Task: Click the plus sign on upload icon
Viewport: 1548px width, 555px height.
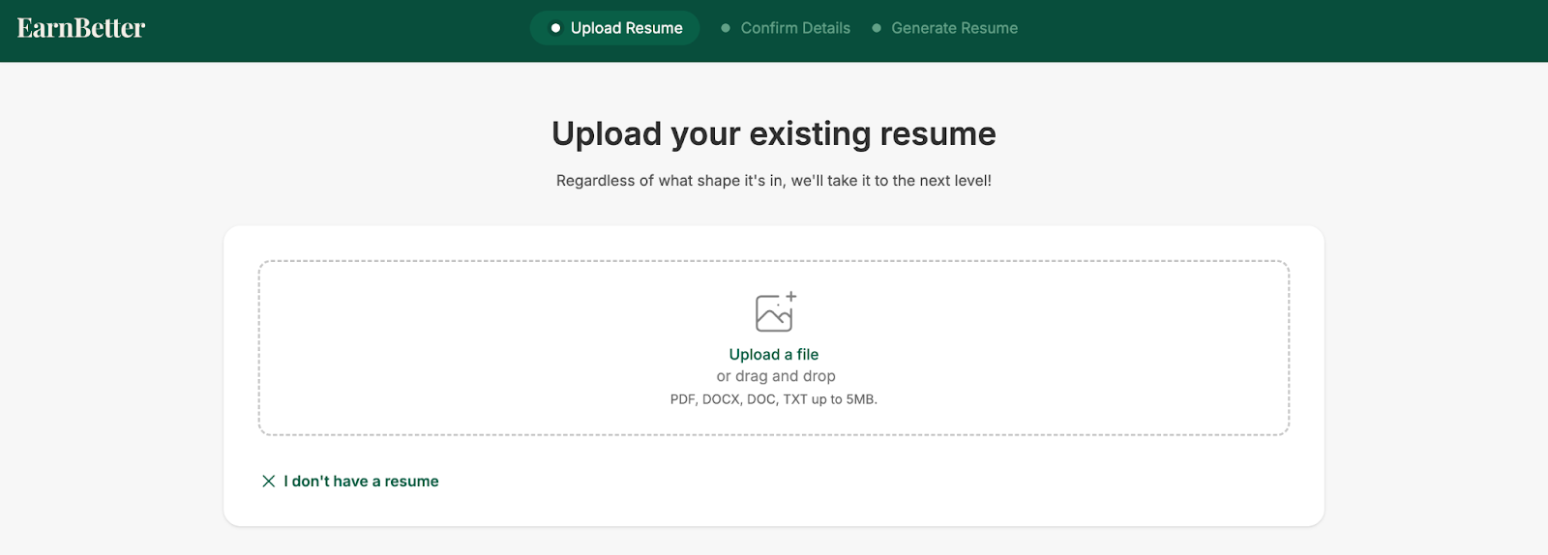Action: point(791,296)
